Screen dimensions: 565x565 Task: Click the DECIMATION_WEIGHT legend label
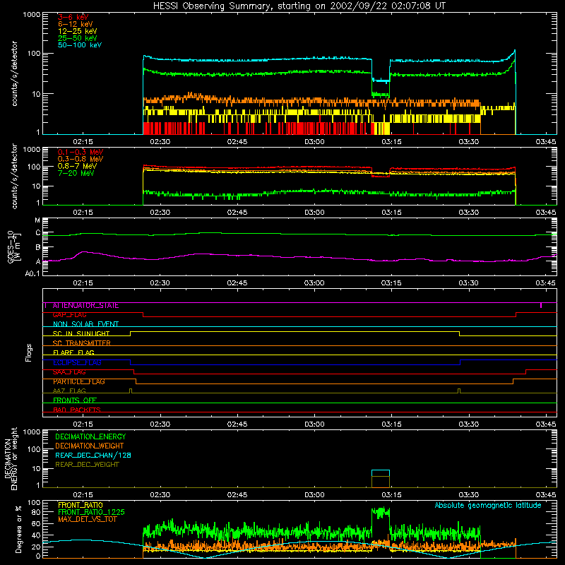[90, 446]
